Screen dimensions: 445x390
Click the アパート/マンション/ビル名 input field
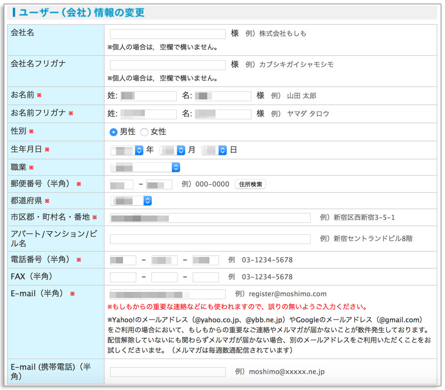click(x=210, y=238)
